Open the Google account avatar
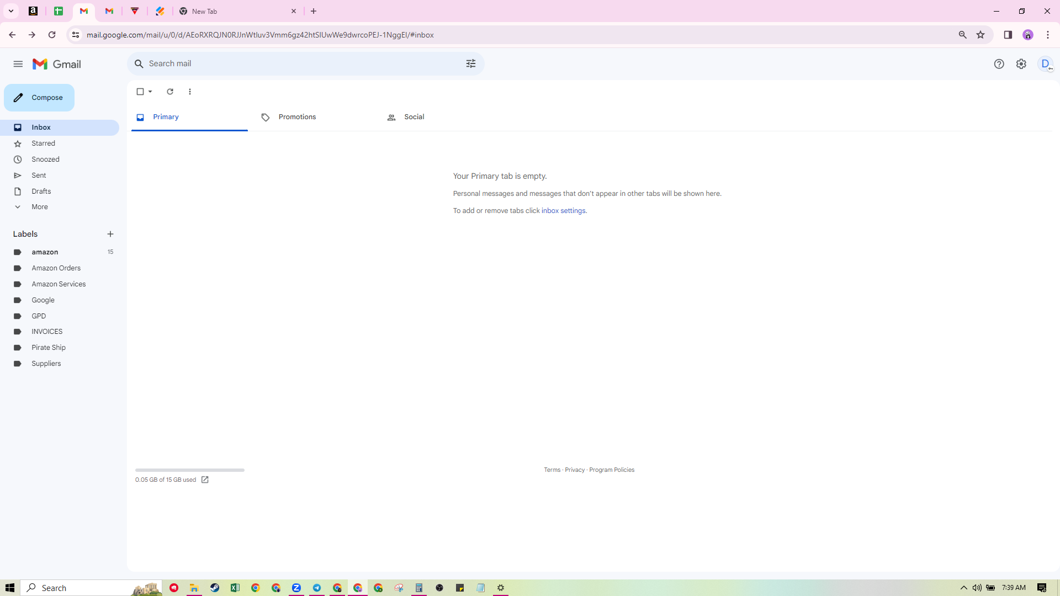 coord(1046,64)
